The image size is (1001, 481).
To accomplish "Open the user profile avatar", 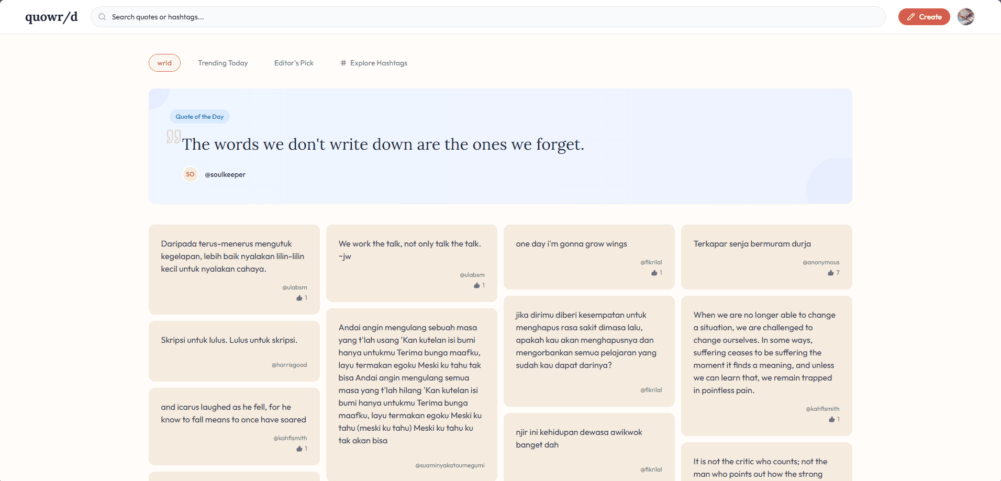I will (x=965, y=17).
